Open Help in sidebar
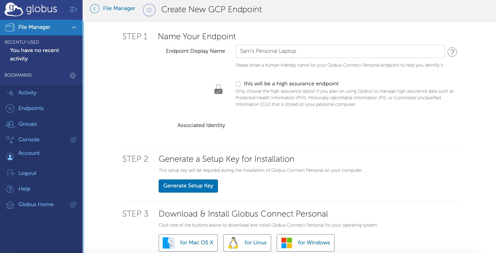The image size is (496, 253). click(24, 189)
